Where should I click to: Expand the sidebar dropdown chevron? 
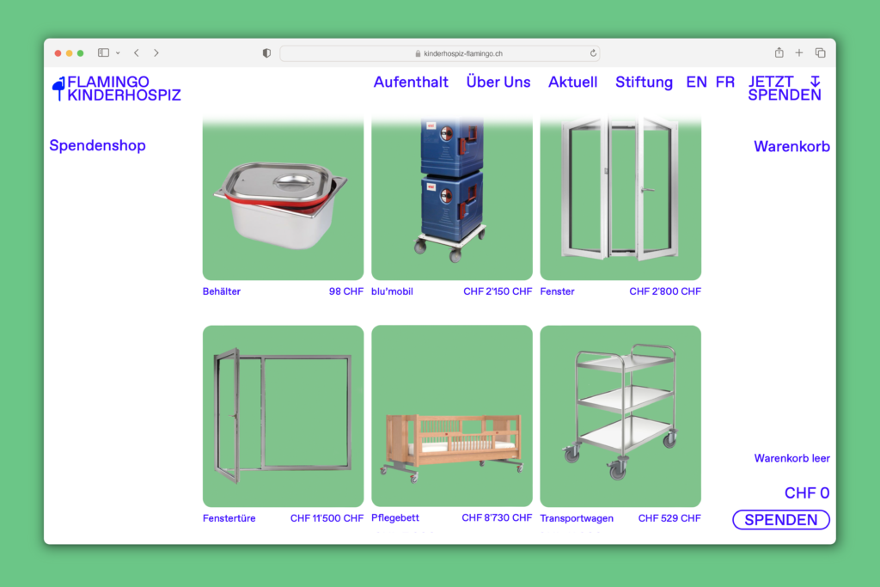point(118,53)
